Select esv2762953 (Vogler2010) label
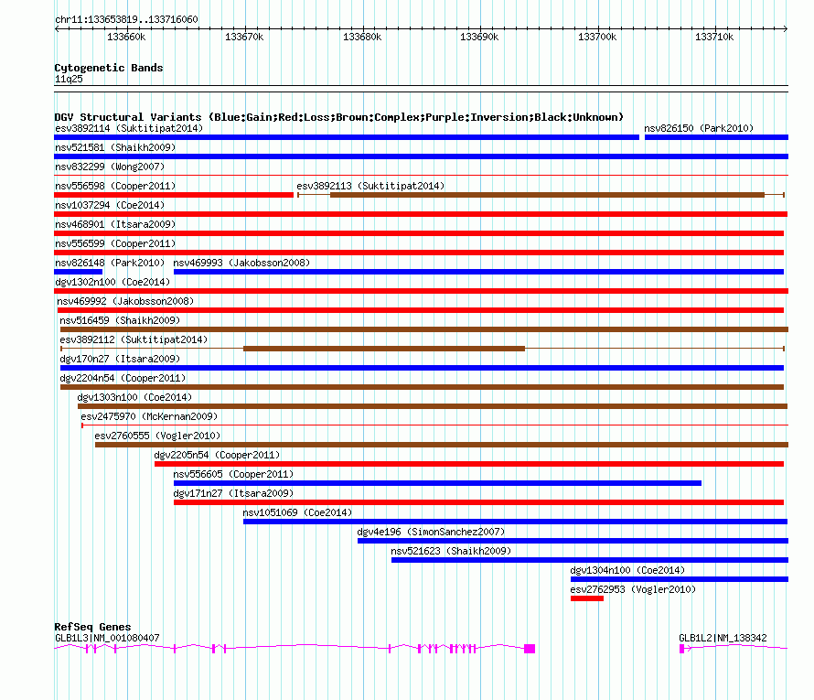This screenshot has width=814, height=700. 633,589
